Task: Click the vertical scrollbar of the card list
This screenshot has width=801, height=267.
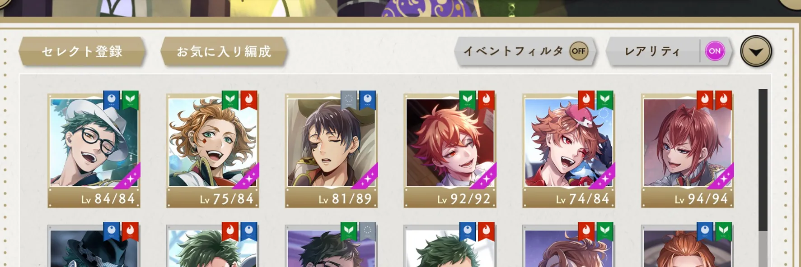Action: (763, 178)
